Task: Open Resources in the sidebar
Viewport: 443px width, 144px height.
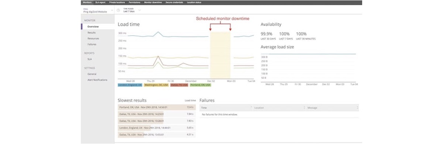Action: click(93, 39)
